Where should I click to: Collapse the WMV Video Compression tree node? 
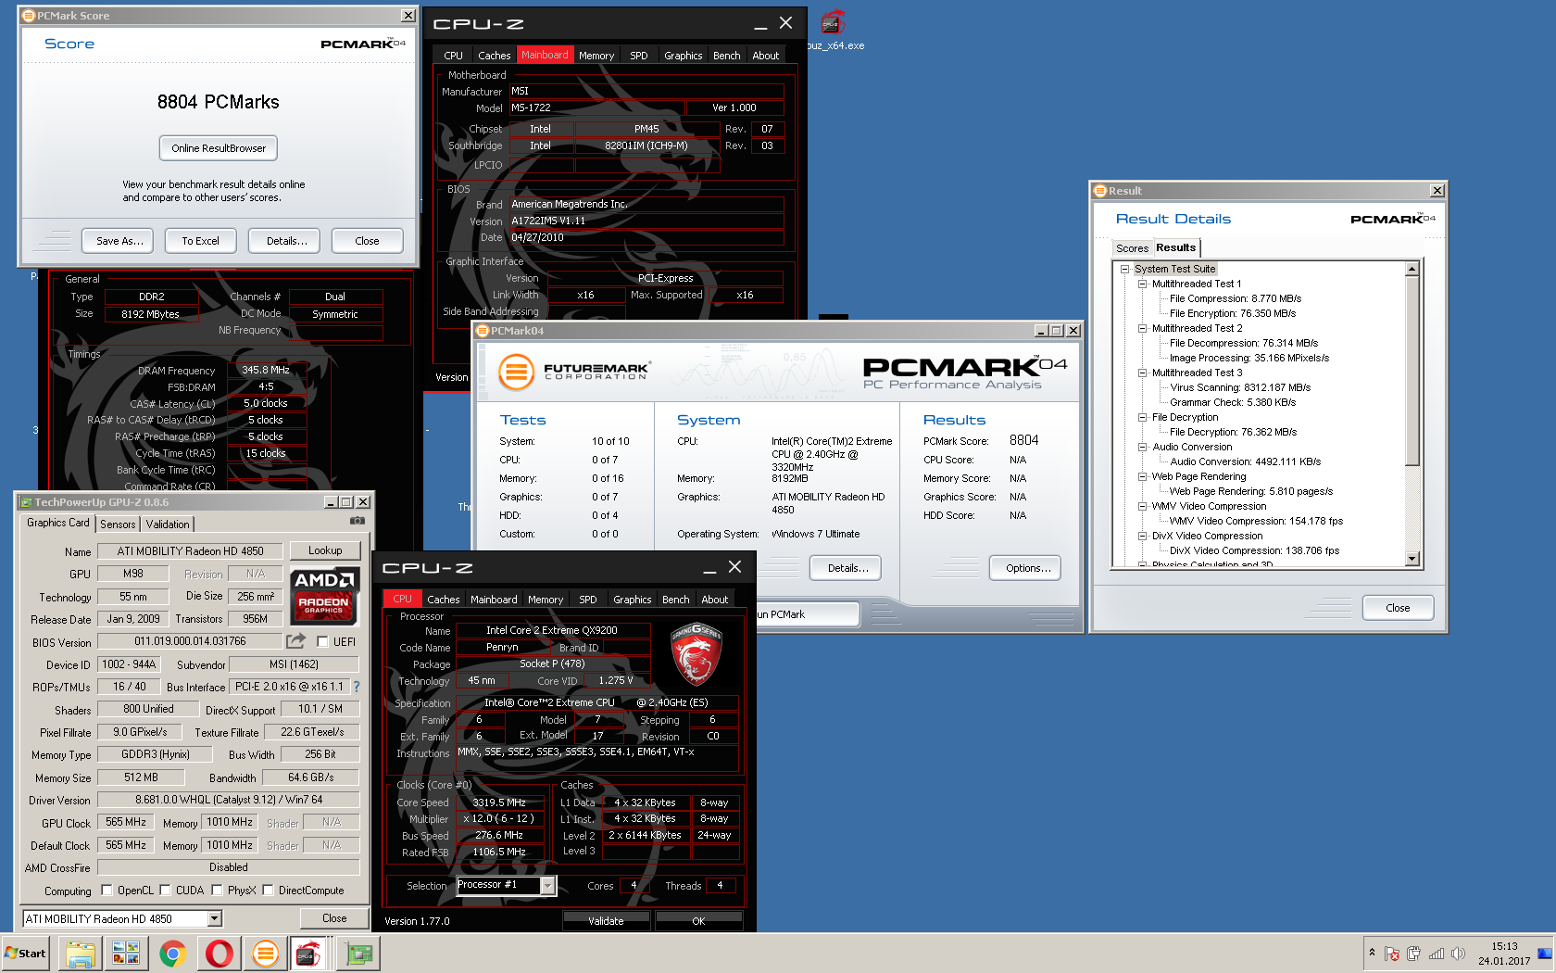click(x=1142, y=506)
